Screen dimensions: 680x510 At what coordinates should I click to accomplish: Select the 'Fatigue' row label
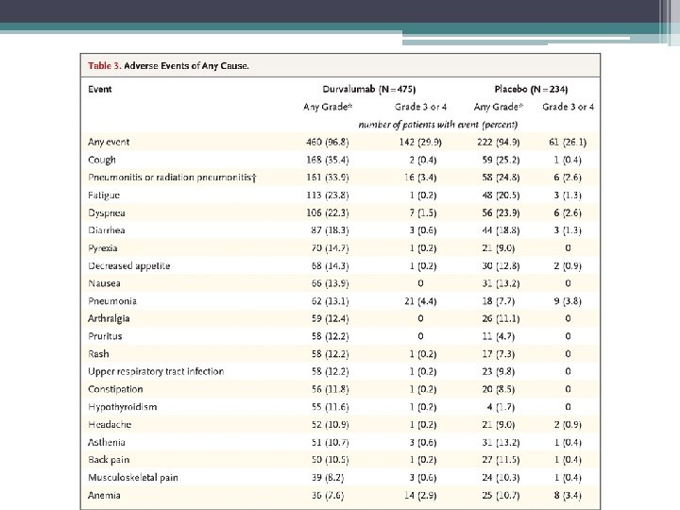[x=105, y=195]
